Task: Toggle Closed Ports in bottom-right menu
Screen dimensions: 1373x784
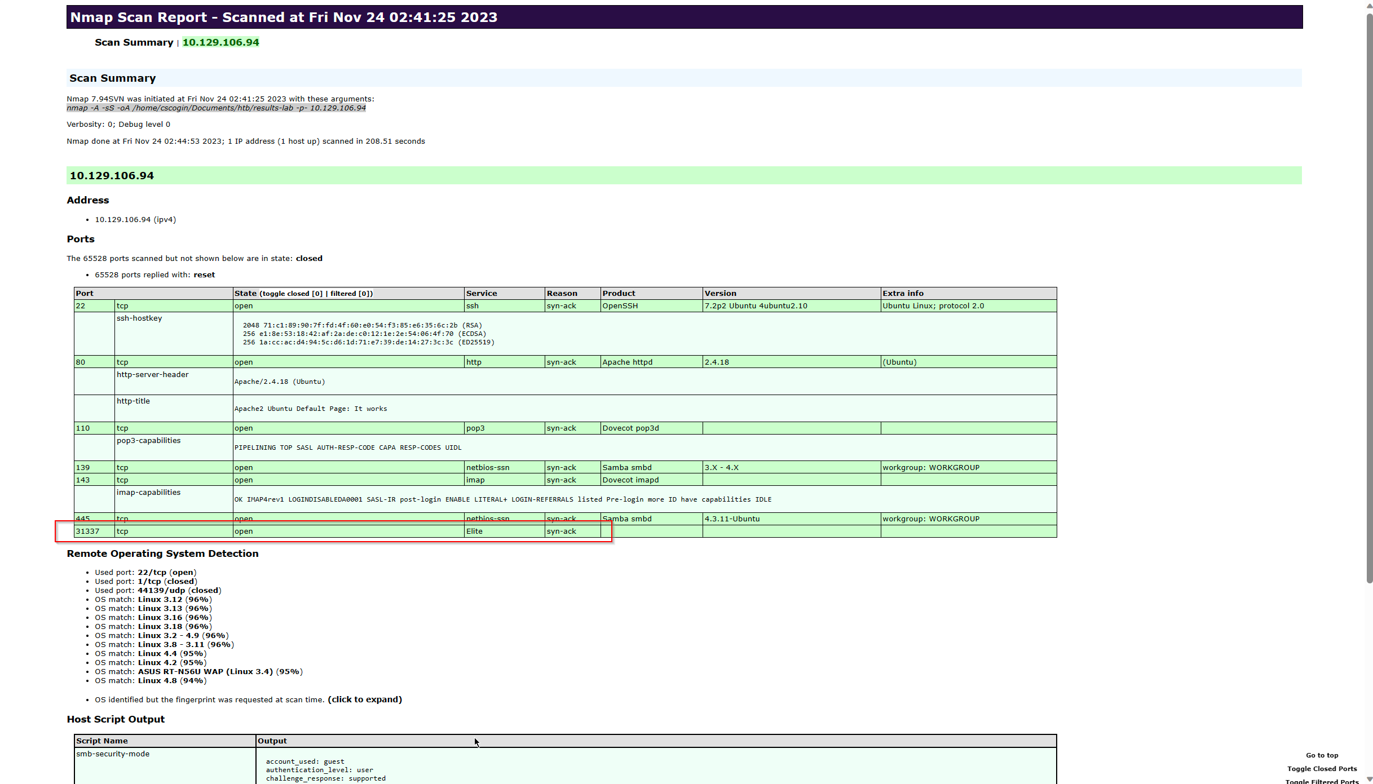Action: 1322,769
